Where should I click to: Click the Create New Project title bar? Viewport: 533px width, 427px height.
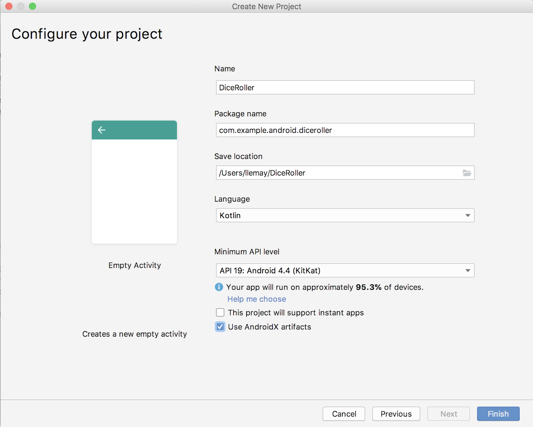266,6
